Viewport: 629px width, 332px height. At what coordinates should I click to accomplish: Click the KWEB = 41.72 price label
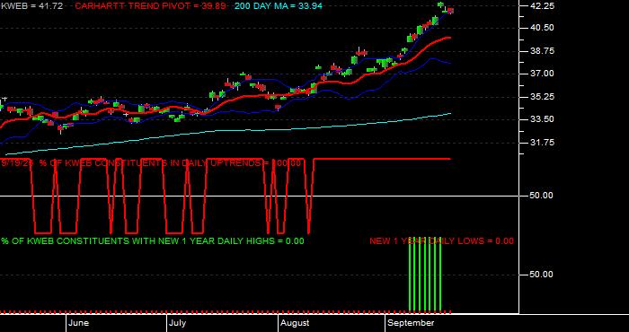point(31,6)
